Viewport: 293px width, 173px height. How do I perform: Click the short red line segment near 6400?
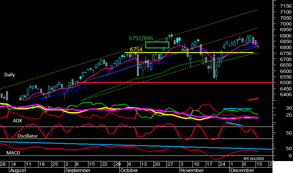(x=253, y=99)
